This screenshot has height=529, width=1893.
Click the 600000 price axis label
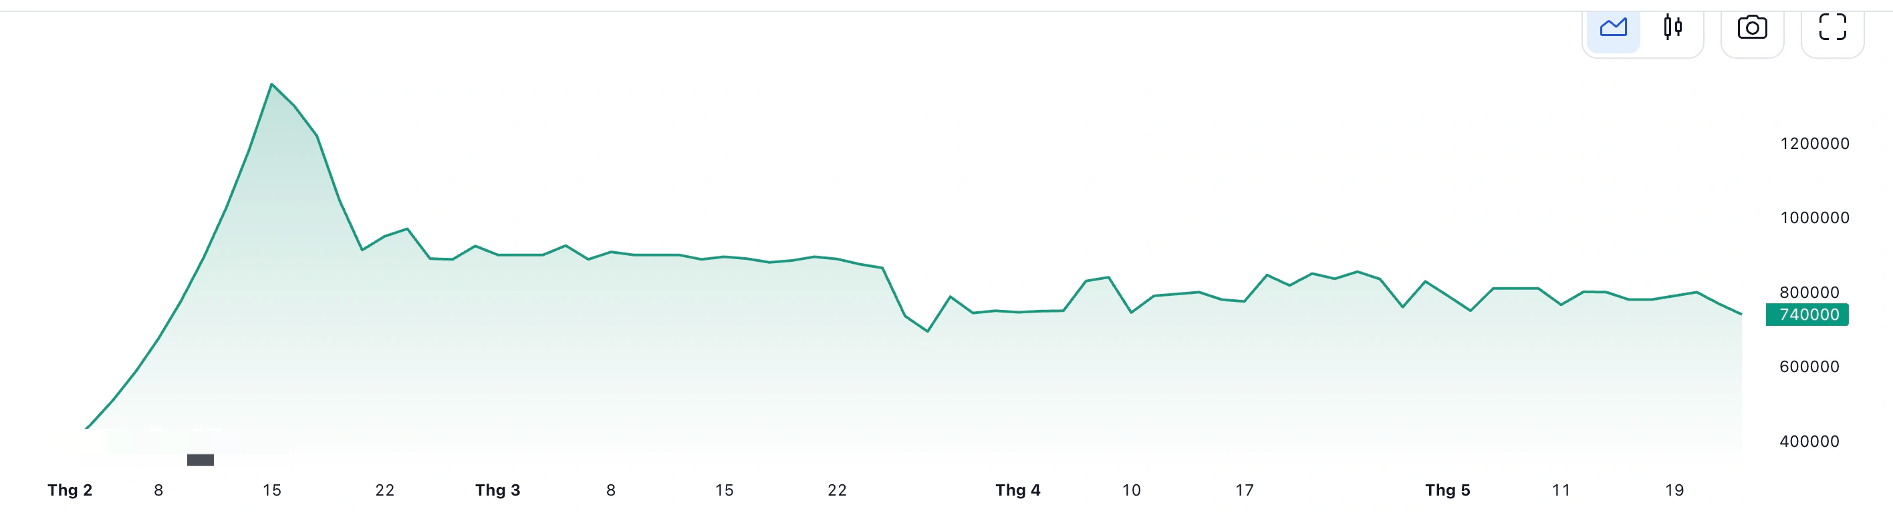[1809, 367]
